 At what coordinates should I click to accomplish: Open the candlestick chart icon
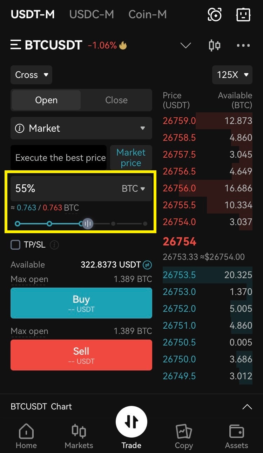[214, 45]
